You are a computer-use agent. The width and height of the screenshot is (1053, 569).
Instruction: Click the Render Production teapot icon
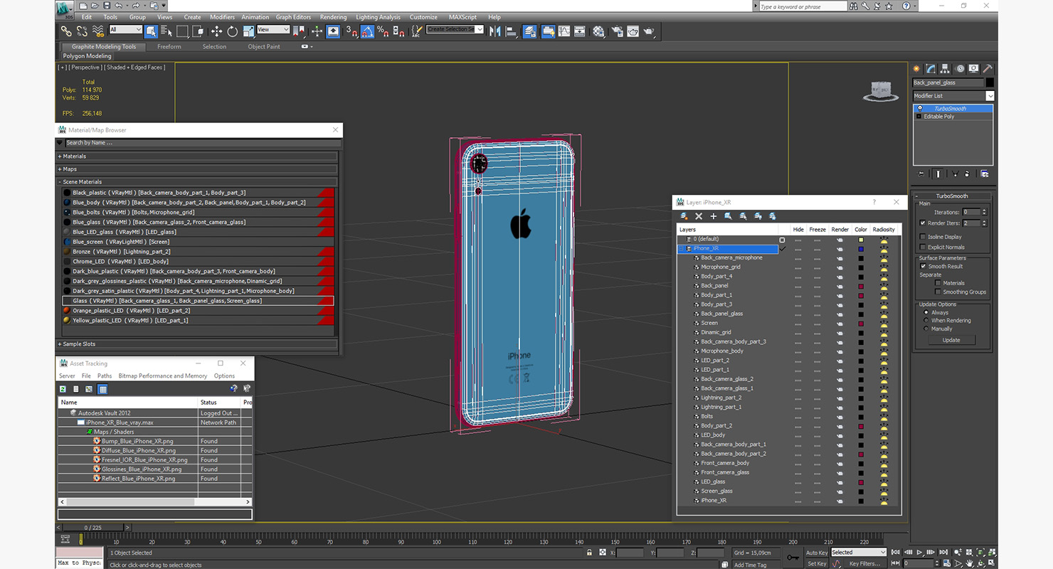pos(648,31)
